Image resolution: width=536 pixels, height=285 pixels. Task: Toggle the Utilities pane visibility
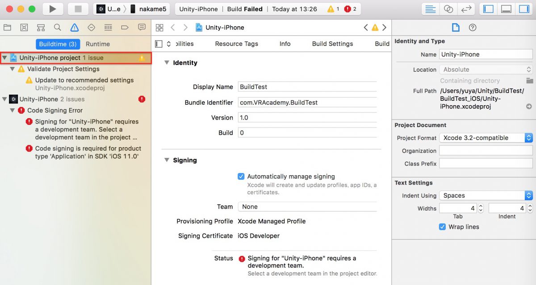click(x=523, y=9)
